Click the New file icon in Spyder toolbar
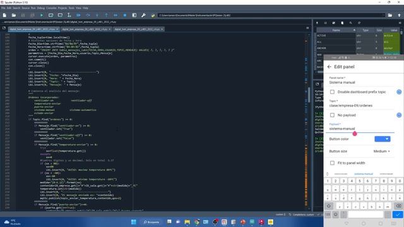This screenshot has height=227, width=404. pyautogui.click(x=4, y=15)
